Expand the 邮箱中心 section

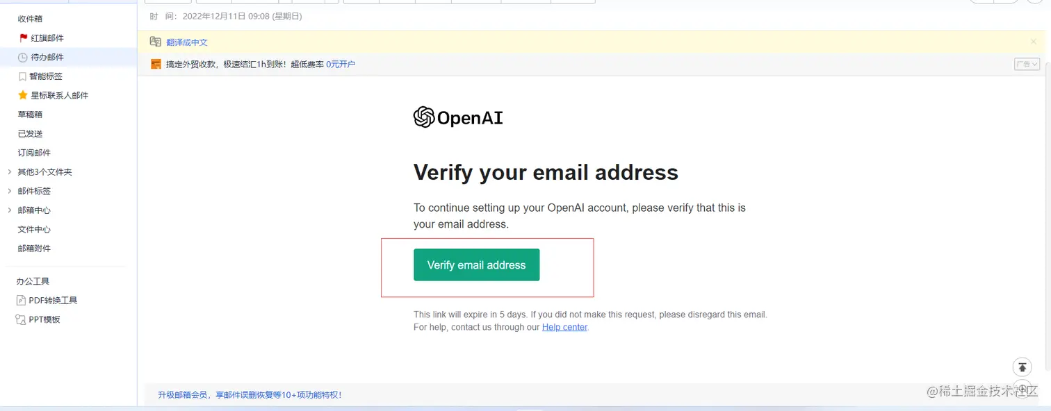pyautogui.click(x=9, y=210)
